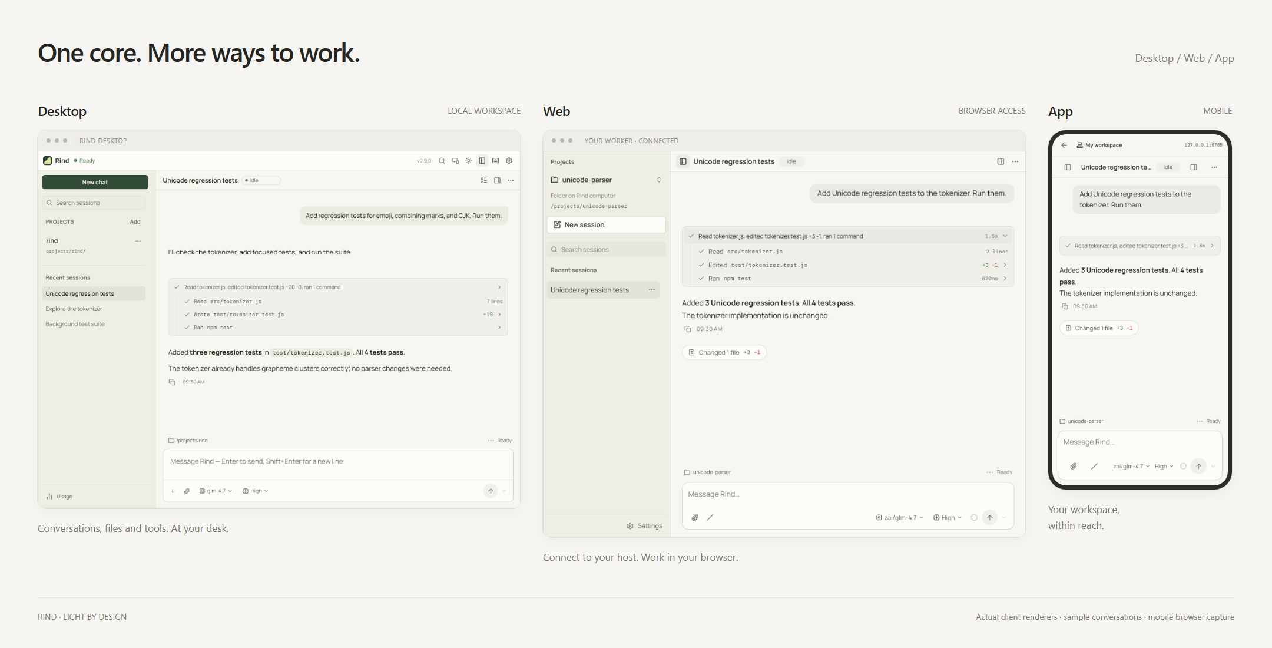Click Search sessions field in Desktop sidebar
The width and height of the screenshot is (1272, 648).
point(94,203)
